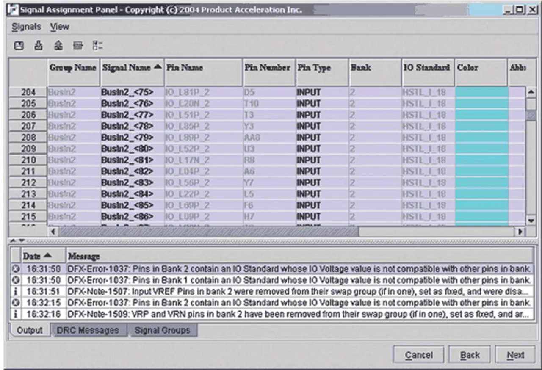Click the error icon on the 16:32:15 message
This screenshot has width=542, height=370.
[x=15, y=303]
